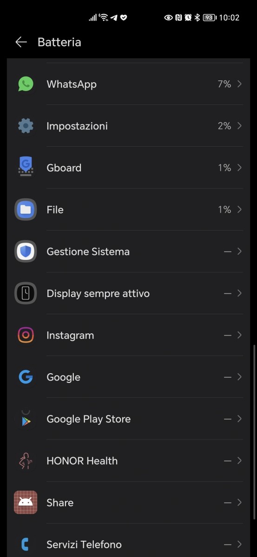Tap the back arrow beside Batteria
This screenshot has width=257, height=557.
[x=21, y=42]
